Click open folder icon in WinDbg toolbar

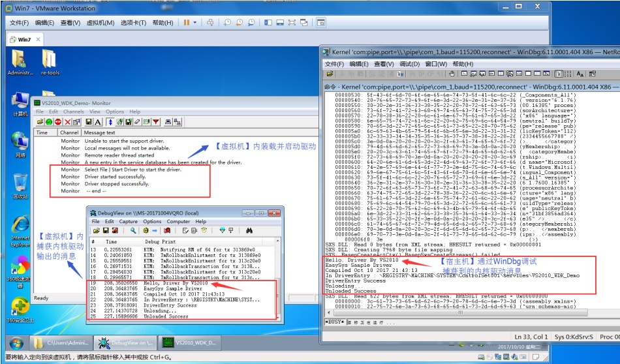(x=330, y=74)
